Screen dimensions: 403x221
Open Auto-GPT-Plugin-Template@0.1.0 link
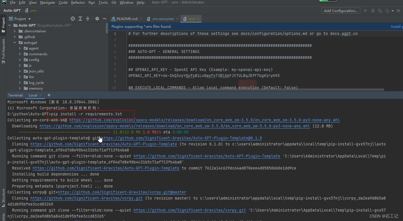[x=182, y=138]
